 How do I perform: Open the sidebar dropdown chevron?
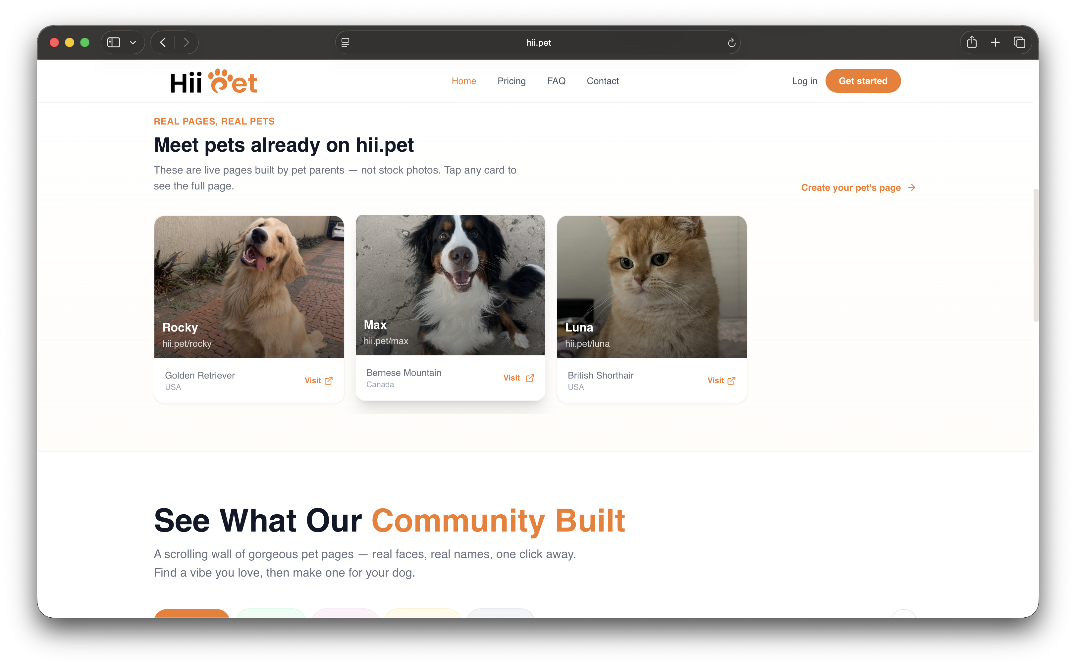pos(133,42)
